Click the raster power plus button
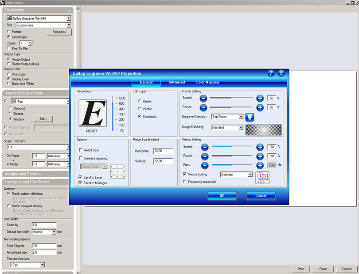Image resolution: width=359 pixels, height=274 pixels. 260,107
